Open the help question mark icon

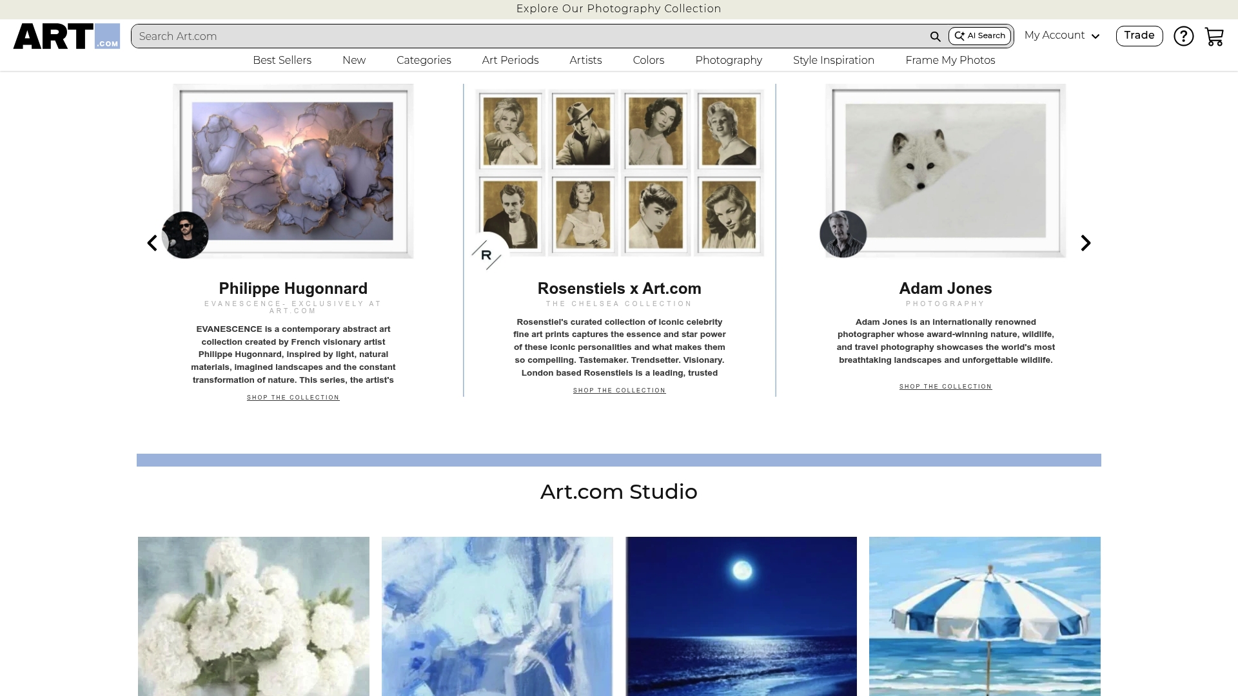[1183, 36]
